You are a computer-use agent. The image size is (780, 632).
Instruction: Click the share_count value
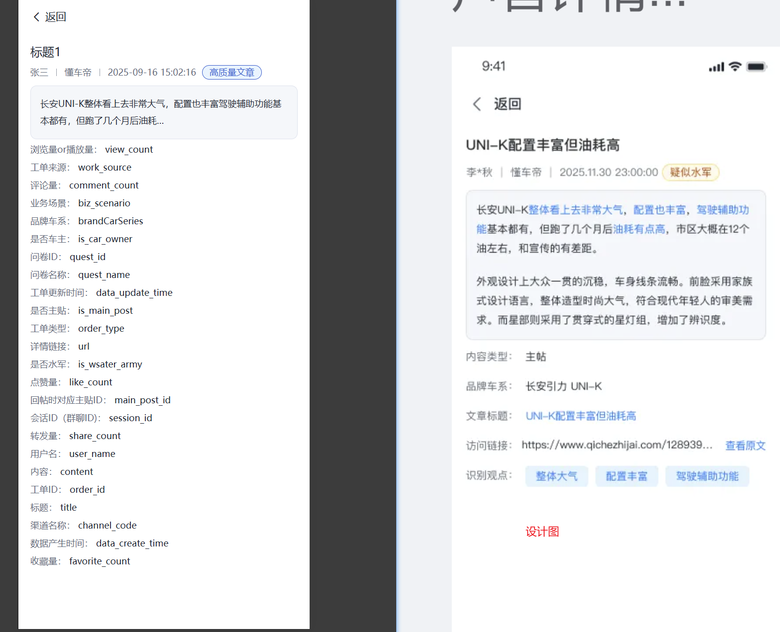click(95, 436)
